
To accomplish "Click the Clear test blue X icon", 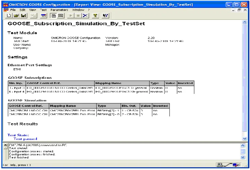I will (85, 15).
